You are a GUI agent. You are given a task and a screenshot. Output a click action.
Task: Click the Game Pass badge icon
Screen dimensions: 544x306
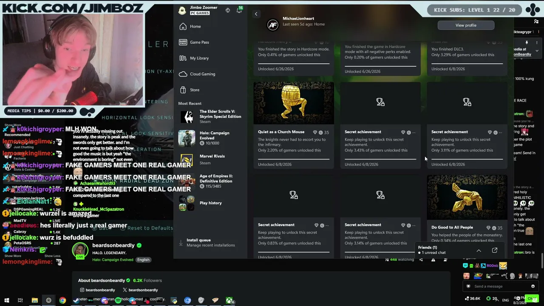pos(183,42)
